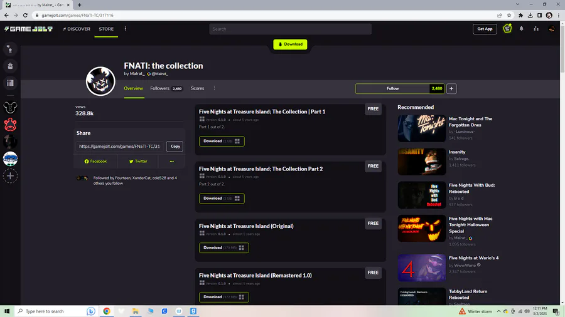Open the browser extensions puzzle icon
Screen dimensions: 565x317
pyautogui.click(x=520, y=15)
